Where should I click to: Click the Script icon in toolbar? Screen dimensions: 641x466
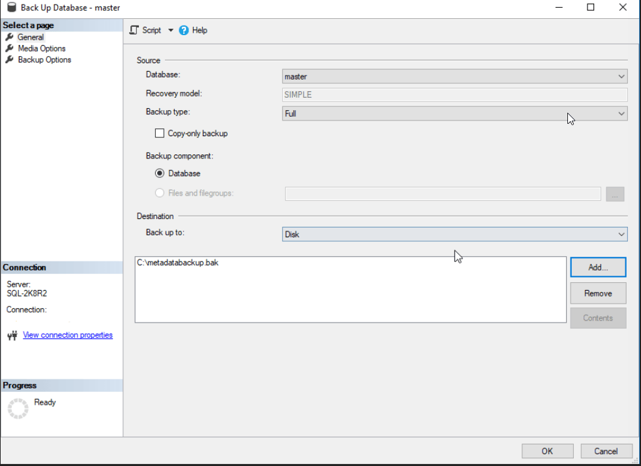[x=134, y=30]
